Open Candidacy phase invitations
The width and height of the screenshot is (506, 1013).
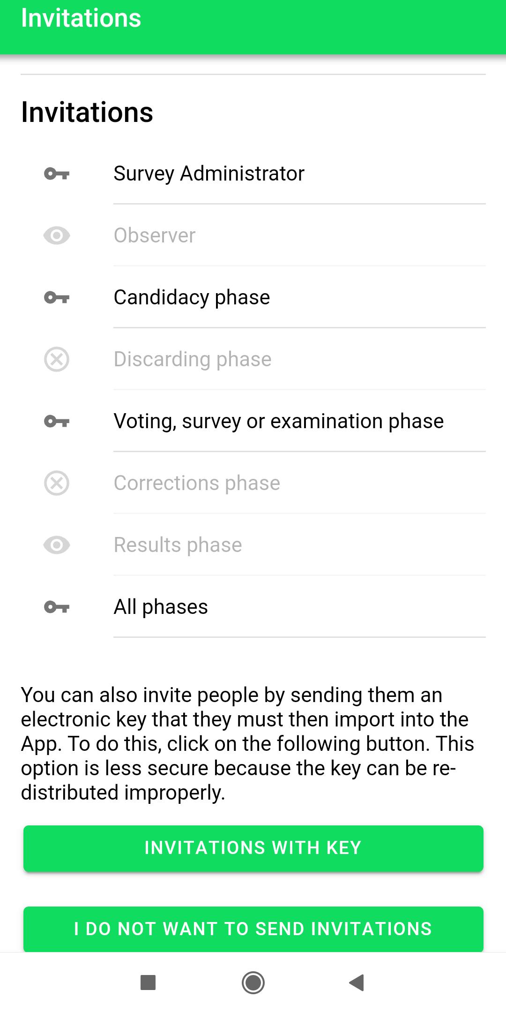(253, 297)
